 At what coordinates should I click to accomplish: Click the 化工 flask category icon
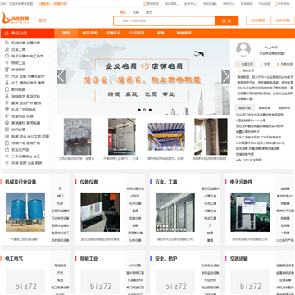[7, 83]
